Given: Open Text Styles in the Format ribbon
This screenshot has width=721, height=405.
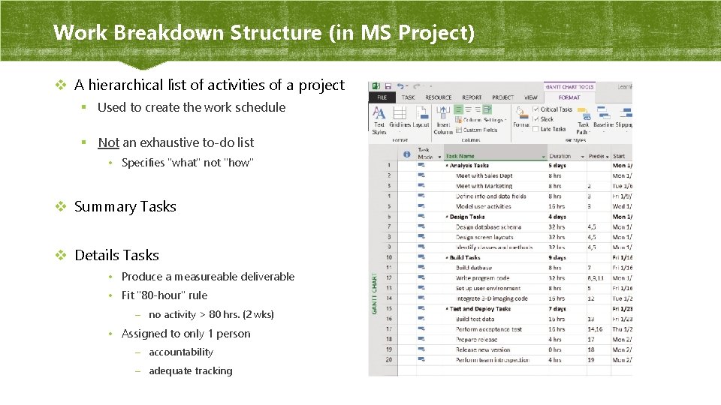Looking at the screenshot, I should (x=379, y=121).
